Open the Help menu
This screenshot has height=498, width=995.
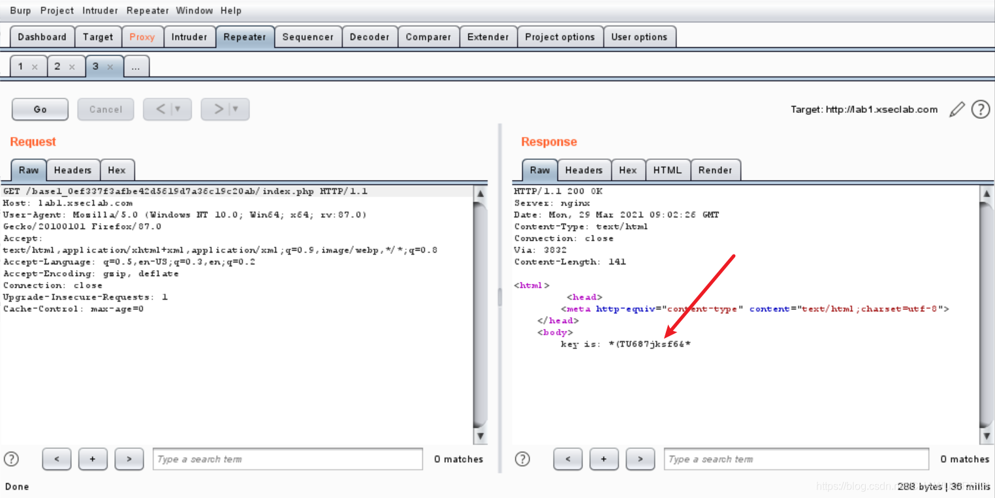tap(230, 10)
